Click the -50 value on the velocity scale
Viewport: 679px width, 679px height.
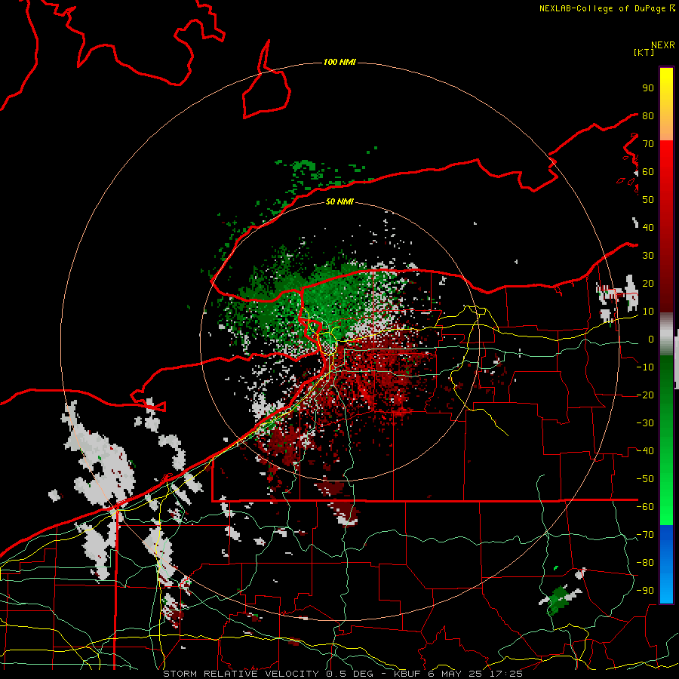coord(645,479)
